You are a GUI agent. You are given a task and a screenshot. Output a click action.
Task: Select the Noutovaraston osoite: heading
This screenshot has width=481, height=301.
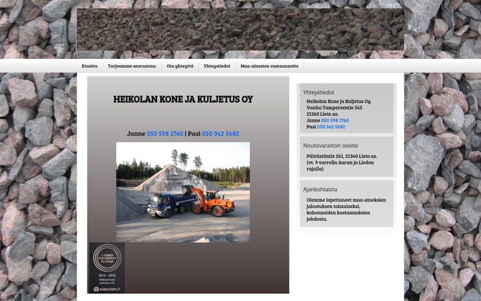[x=331, y=146]
